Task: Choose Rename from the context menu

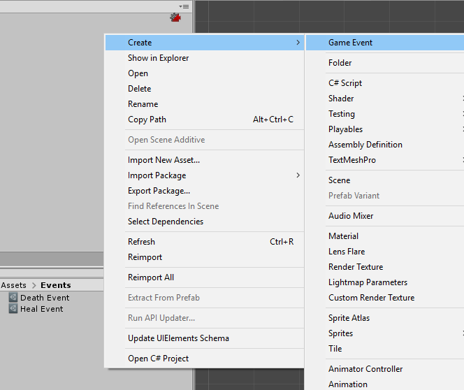Action: tap(205, 104)
